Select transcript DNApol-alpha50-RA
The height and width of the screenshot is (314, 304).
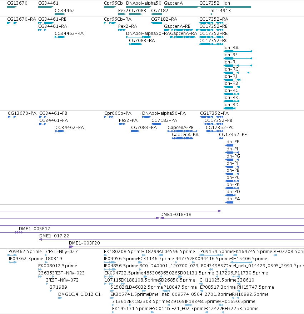(x=139, y=37)
